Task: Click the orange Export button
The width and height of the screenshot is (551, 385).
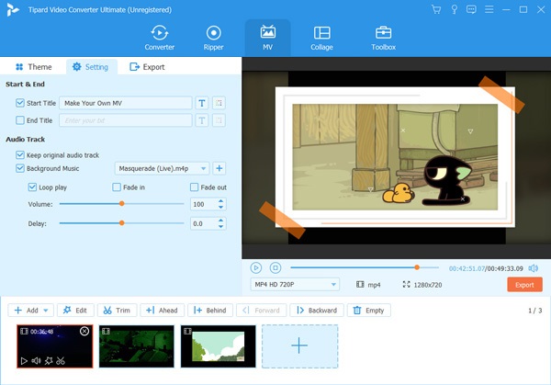Action: tap(524, 285)
